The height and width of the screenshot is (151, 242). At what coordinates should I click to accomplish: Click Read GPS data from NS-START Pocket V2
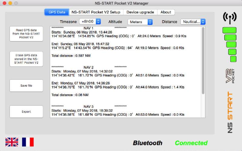pos(26,34)
